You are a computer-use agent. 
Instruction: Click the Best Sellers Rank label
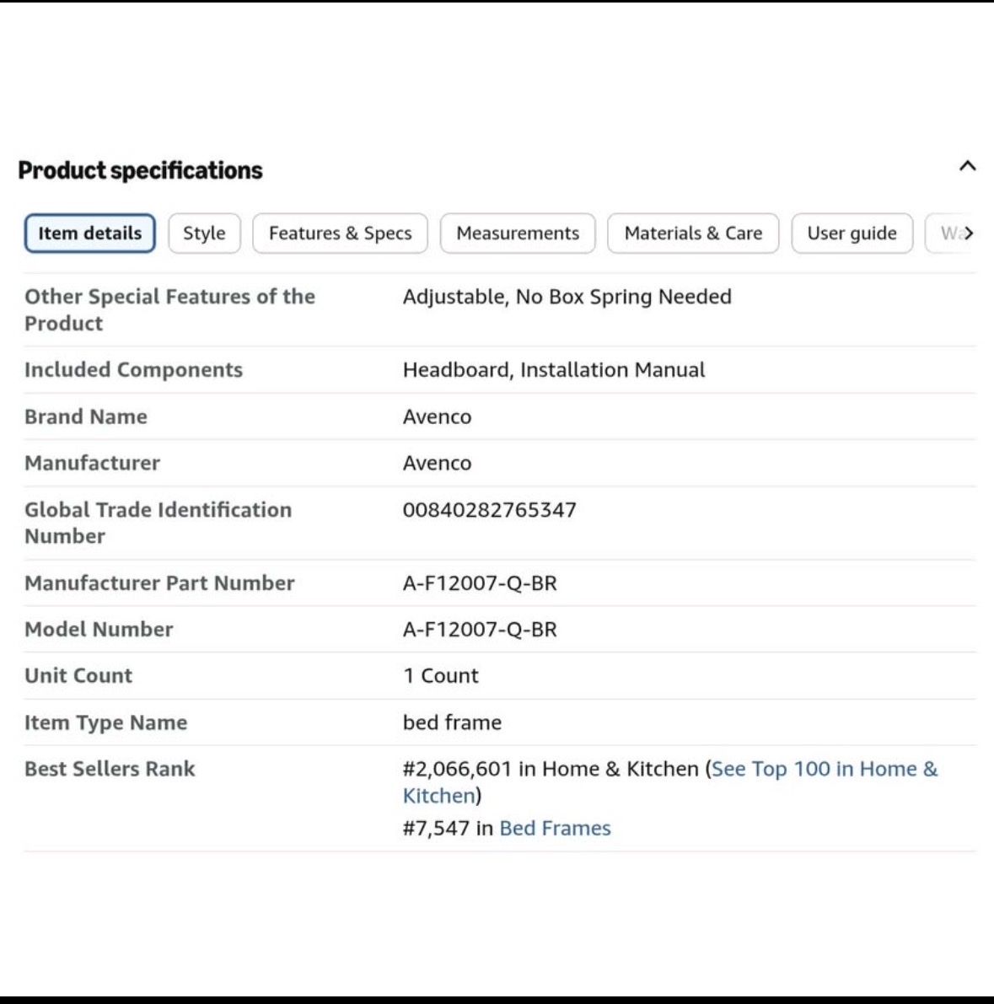coord(110,768)
